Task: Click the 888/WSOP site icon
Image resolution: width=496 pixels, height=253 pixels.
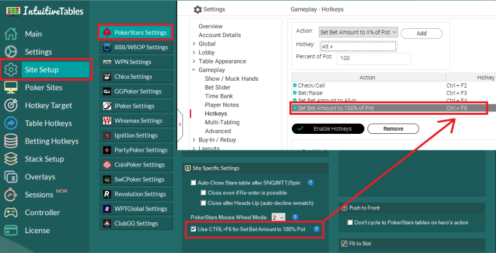Action: [x=107, y=47]
